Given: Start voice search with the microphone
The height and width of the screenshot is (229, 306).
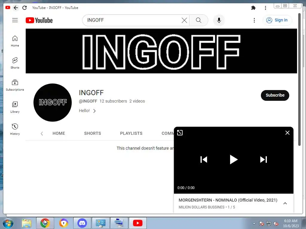Looking at the screenshot, I should point(219,20).
